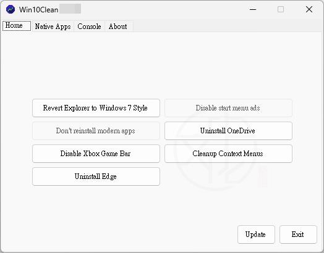This screenshot has height=253, width=324.
Task: Click Disable Xbox Game Bar button
Action: (96, 154)
